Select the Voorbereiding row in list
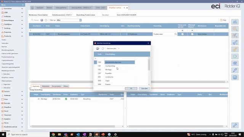 [x=114, y=66]
